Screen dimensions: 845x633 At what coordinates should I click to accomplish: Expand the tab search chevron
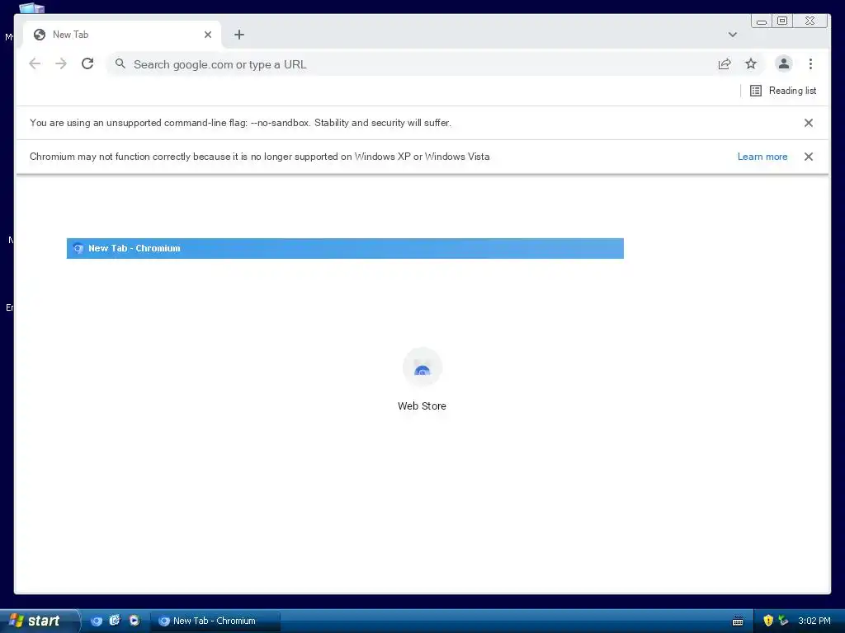tap(733, 35)
